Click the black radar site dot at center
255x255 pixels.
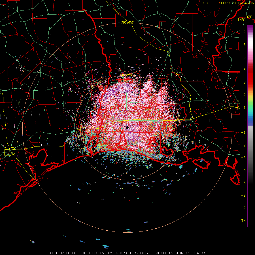(x=127, y=127)
